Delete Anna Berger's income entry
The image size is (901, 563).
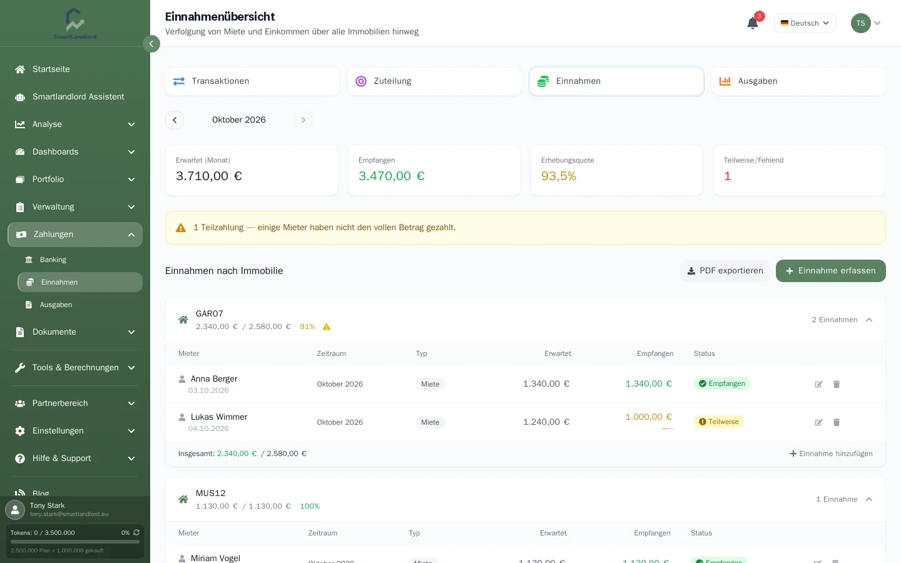[837, 384]
